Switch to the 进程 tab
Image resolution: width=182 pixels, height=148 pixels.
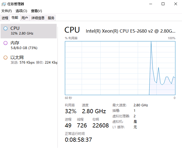pos(5,18)
